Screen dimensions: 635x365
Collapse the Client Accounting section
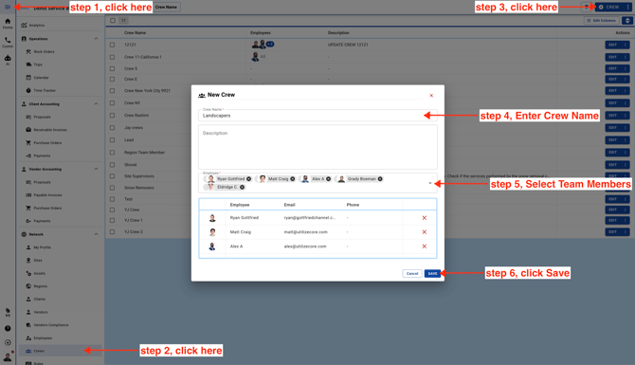[x=96, y=104]
